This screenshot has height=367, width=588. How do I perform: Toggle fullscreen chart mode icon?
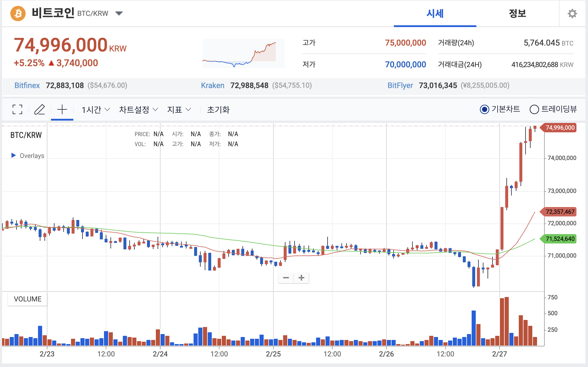click(17, 109)
